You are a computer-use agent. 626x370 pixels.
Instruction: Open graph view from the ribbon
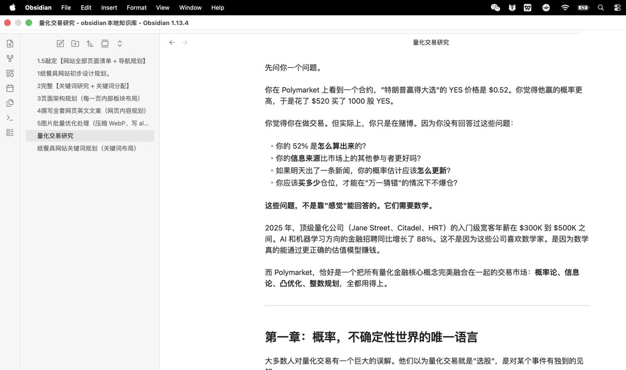[10, 58]
